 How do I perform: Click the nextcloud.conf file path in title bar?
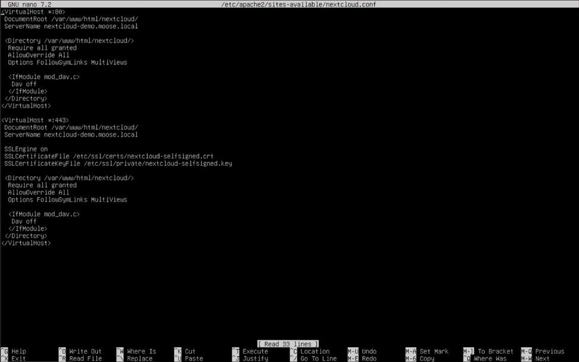298,4
